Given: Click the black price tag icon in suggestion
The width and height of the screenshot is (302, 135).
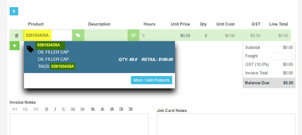Looking at the screenshot, I should pyautogui.click(x=30, y=49).
